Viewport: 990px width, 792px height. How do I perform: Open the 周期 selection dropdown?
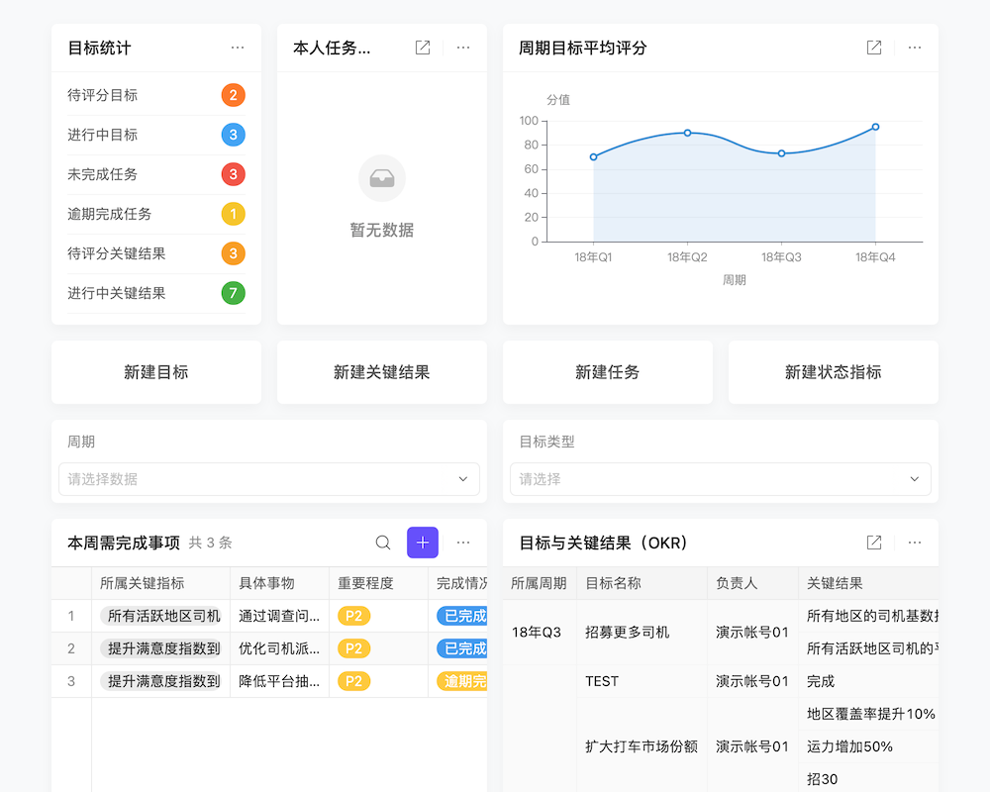[x=267, y=478]
